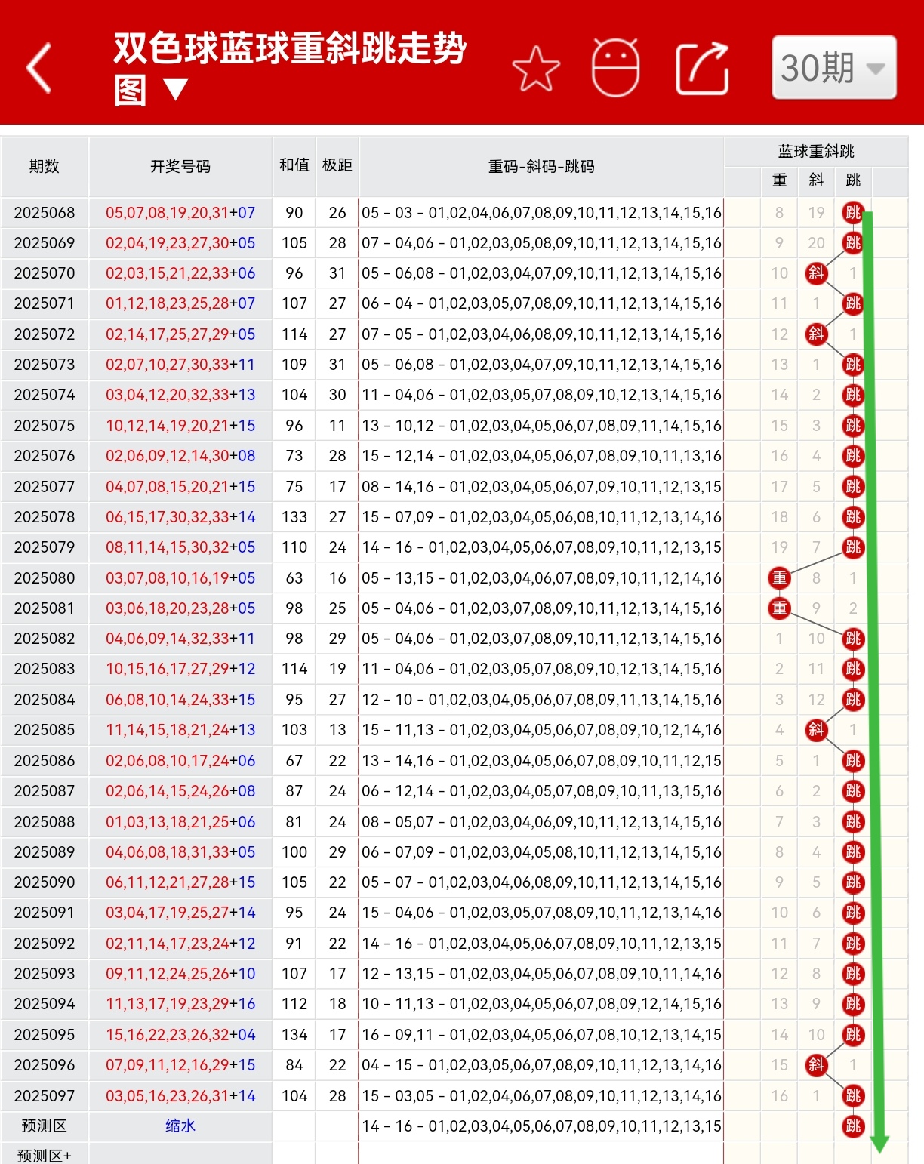Viewport: 924px width, 1164px height.
Task: Click the 斜 marker in row 2025085
Action: [x=815, y=730]
